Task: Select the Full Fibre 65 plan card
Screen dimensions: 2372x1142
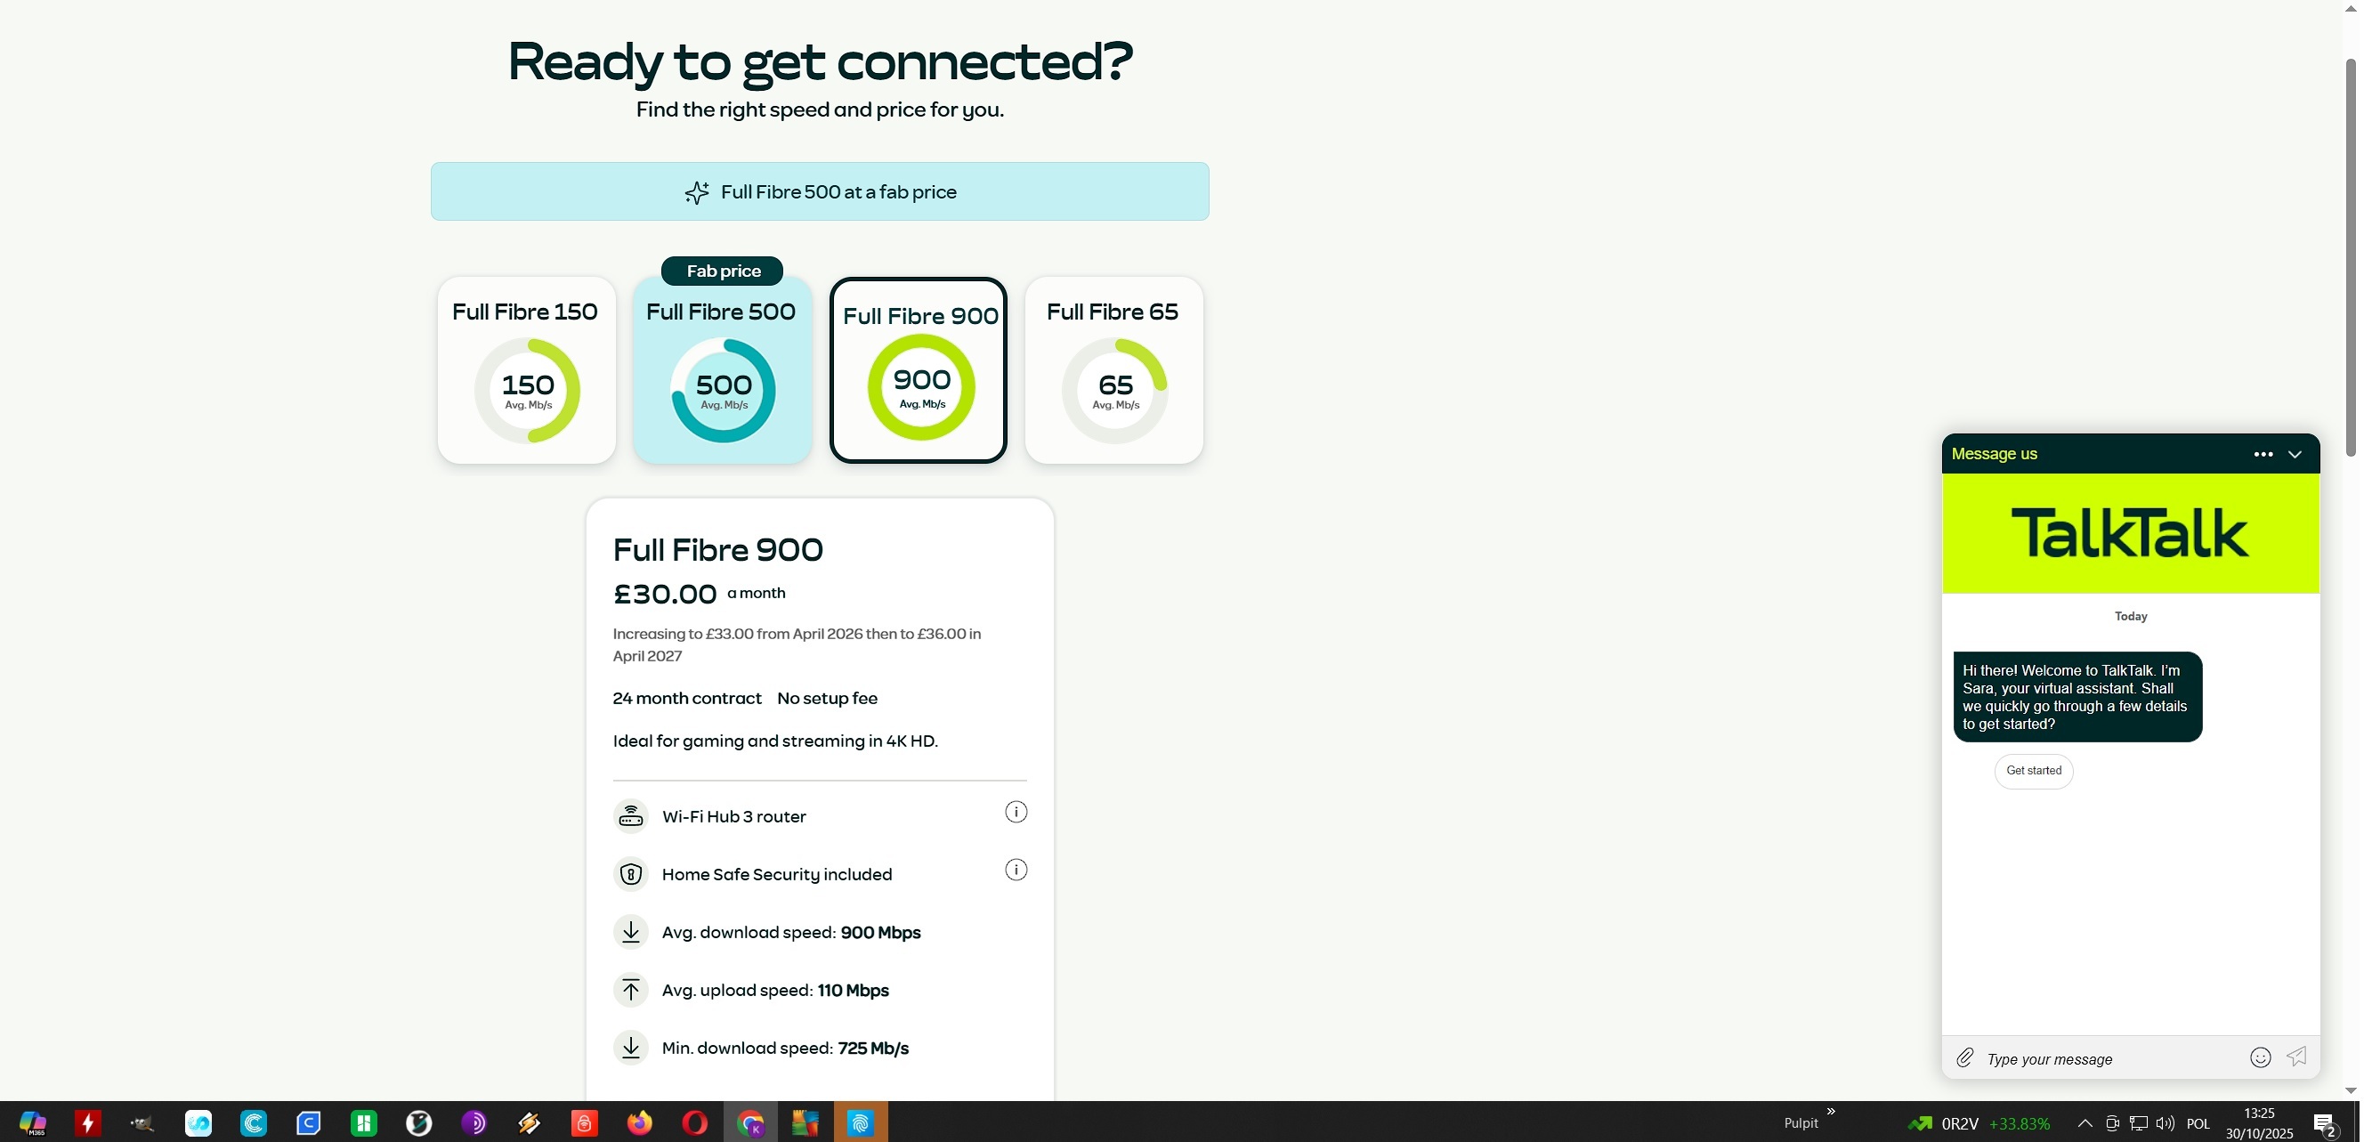Action: pos(1113,370)
